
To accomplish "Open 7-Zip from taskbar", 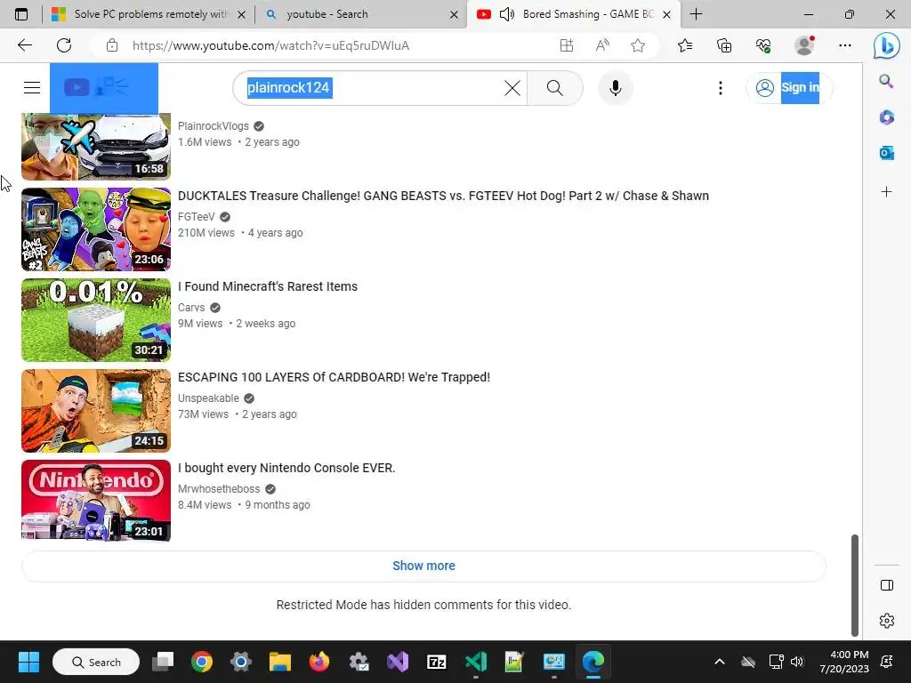I will (x=436, y=662).
